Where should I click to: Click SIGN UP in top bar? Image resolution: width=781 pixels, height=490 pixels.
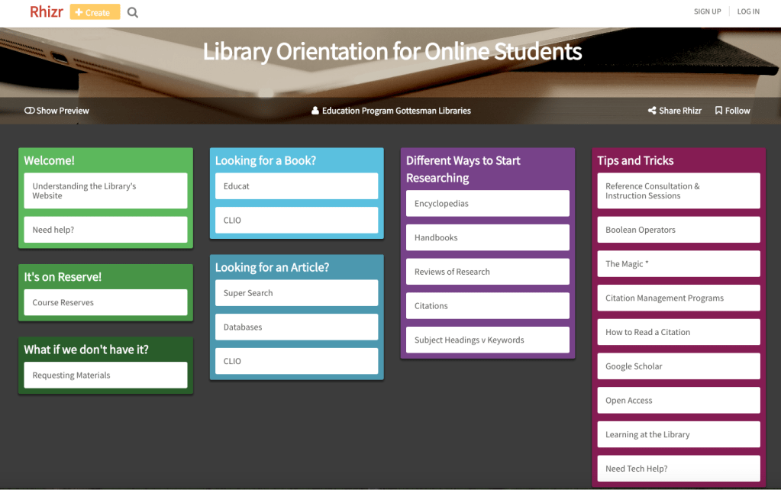pyautogui.click(x=707, y=11)
